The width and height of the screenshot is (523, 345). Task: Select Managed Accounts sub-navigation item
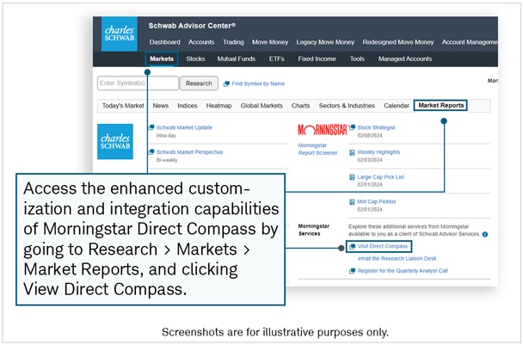pyautogui.click(x=405, y=59)
